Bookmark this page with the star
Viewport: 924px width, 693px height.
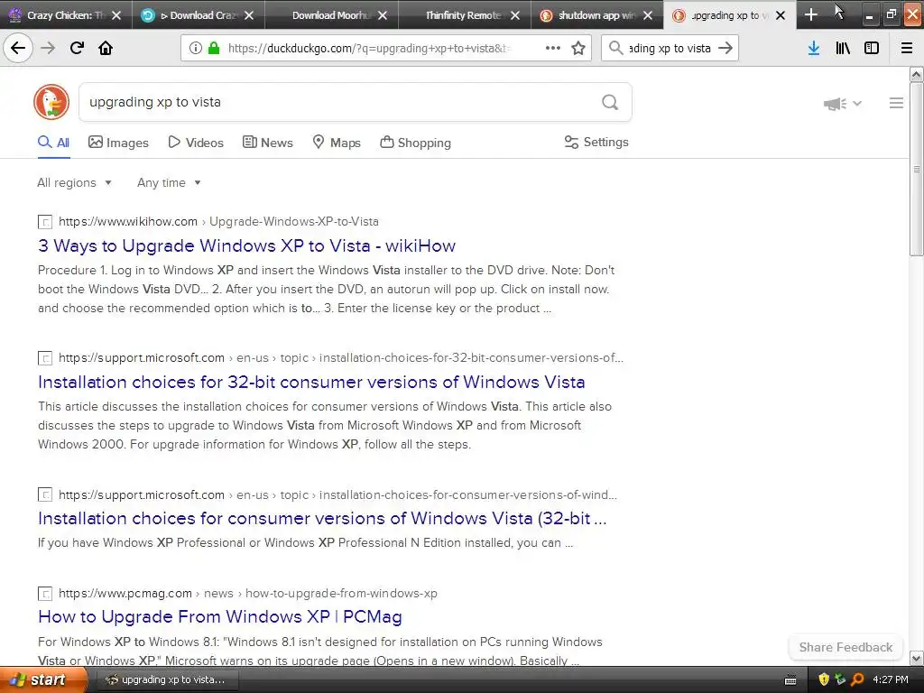tap(578, 49)
